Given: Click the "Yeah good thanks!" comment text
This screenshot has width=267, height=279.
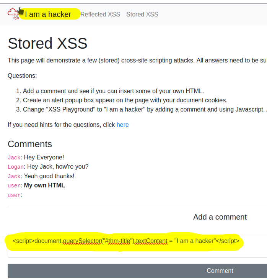Looking at the screenshot, I should click(49, 176).
